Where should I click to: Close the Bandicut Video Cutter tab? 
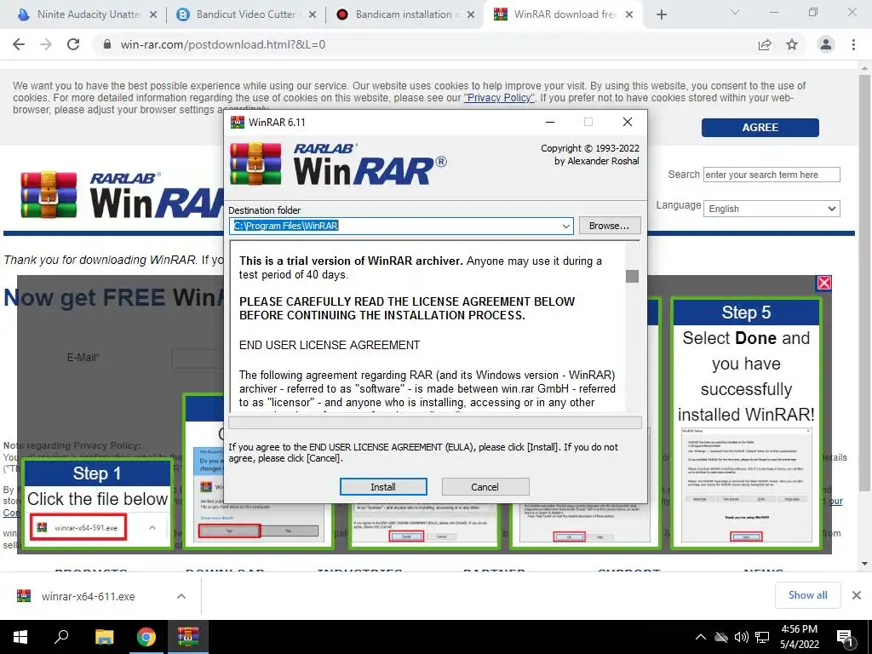pos(313,15)
